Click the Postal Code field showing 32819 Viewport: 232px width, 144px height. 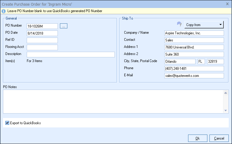216,62
